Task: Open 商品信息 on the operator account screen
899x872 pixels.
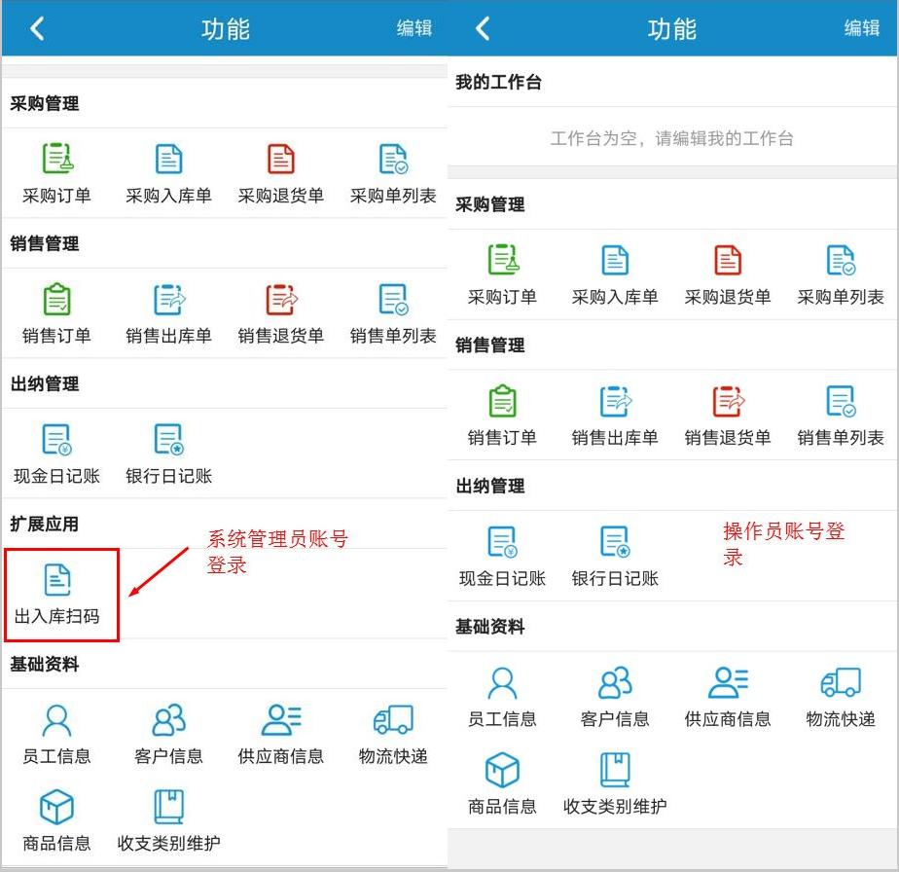Action: click(502, 783)
